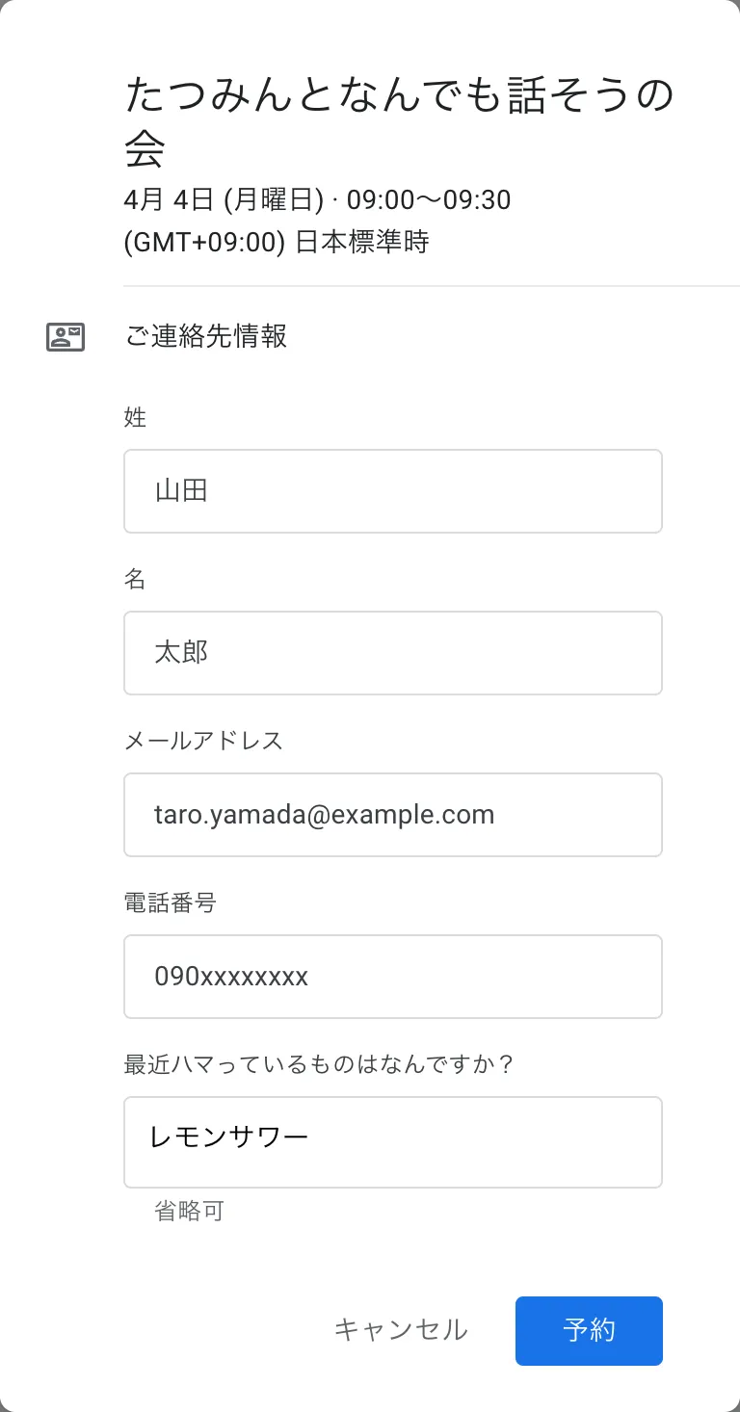Screen dimensions: 740x1412
Task: Click the 省略可 helper text
Action: click(189, 1211)
